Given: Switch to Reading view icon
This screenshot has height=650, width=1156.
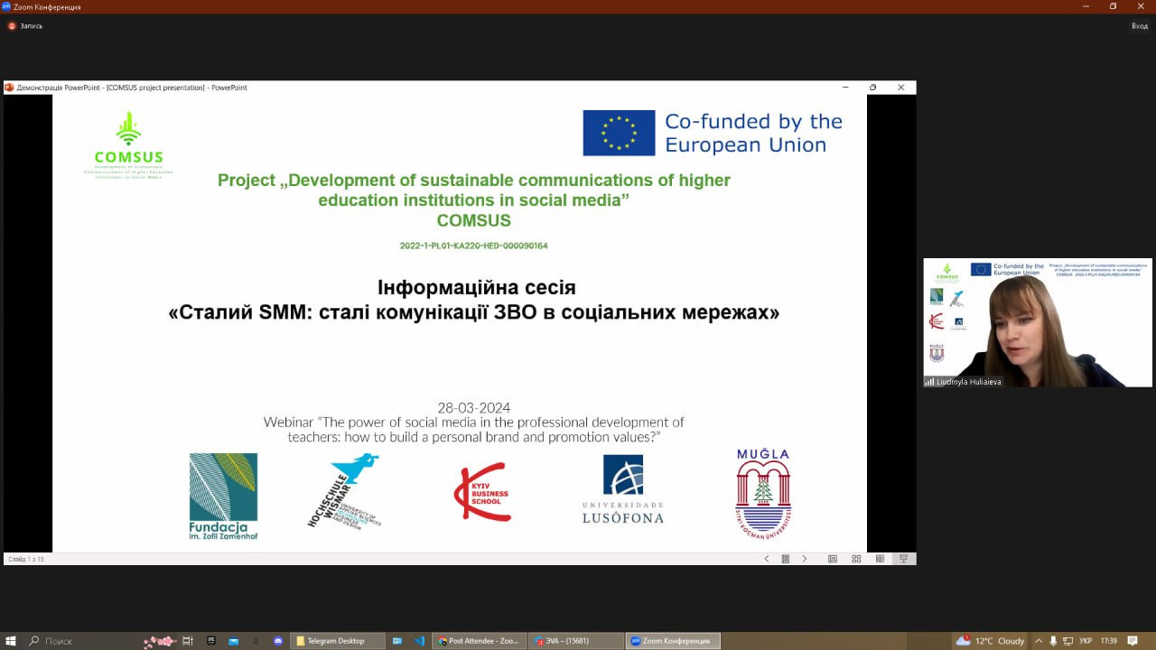Looking at the screenshot, I should coord(880,559).
